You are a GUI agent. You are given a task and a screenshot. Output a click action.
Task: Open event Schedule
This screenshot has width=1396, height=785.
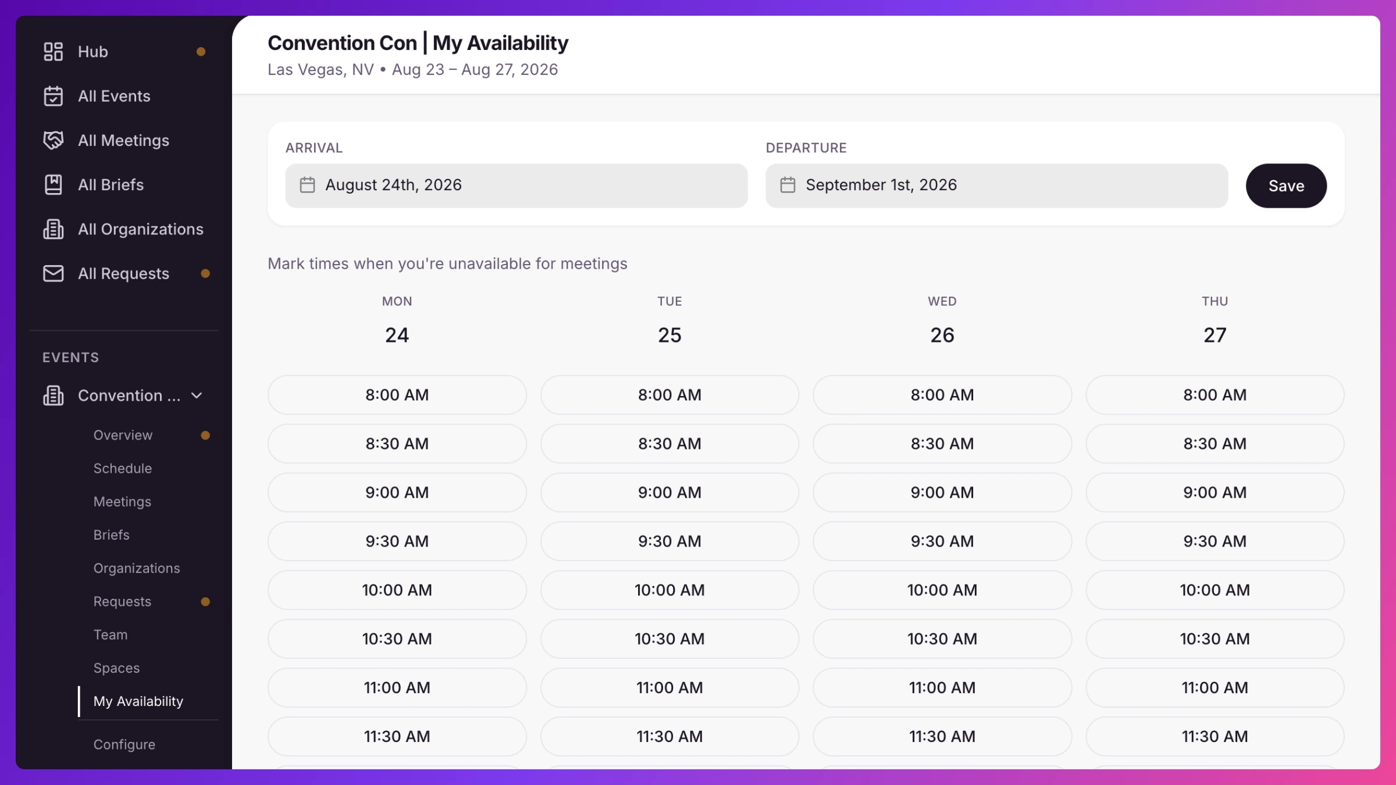click(x=122, y=468)
